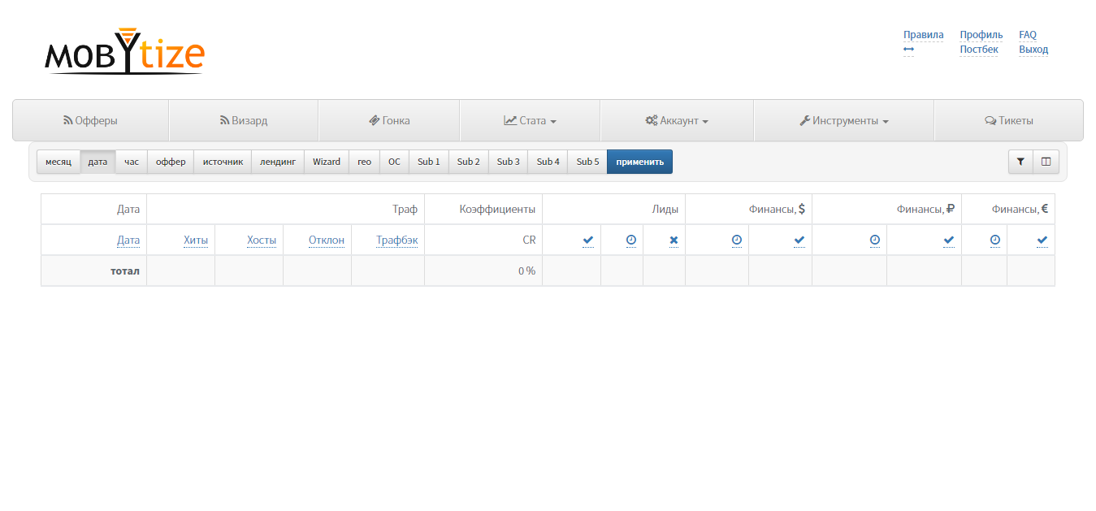This screenshot has width=1096, height=511.
Task: Sort by pending clock under Финансы, $
Action: click(736, 240)
